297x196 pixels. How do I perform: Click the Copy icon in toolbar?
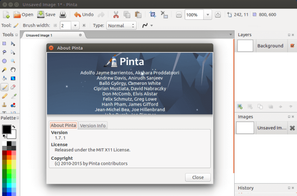point(127,14)
